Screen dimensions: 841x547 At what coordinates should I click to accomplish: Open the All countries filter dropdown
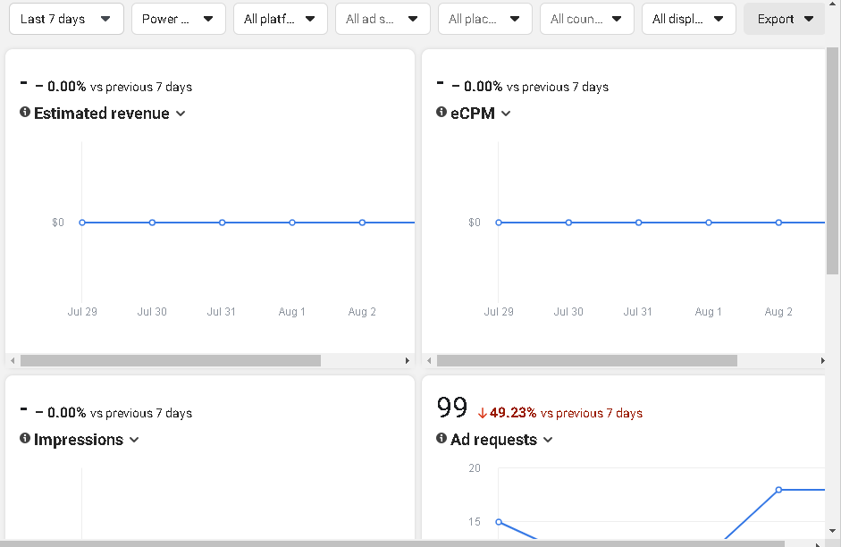[586, 19]
